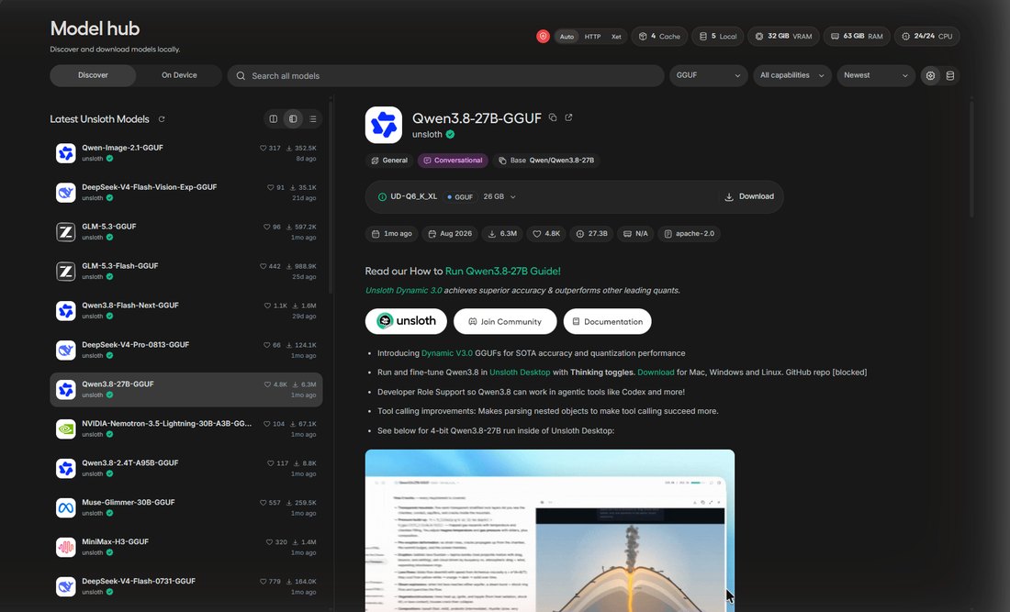
Task: Click the Aug 2026 calendar chip
Action: pos(450,234)
